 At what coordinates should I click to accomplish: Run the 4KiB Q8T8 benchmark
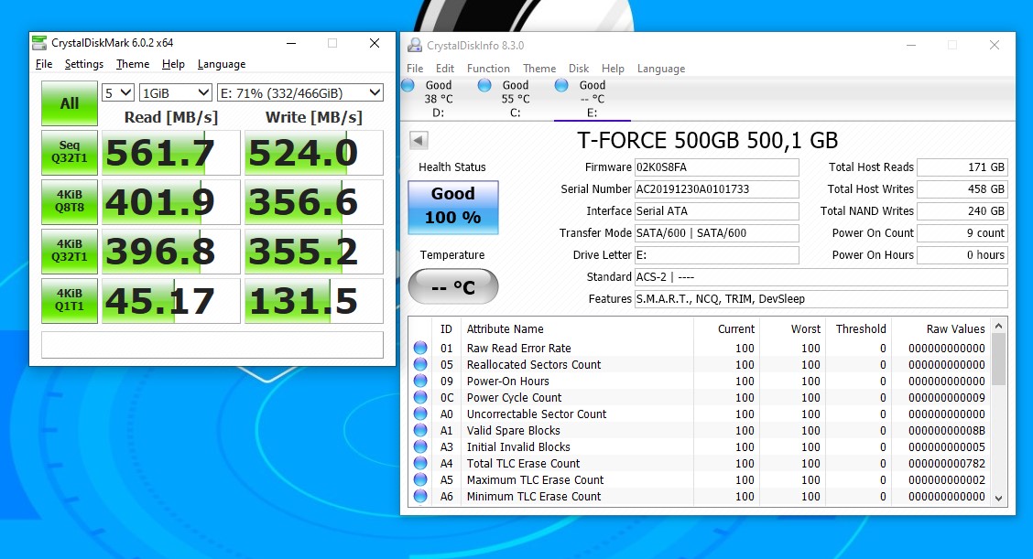pyautogui.click(x=70, y=202)
